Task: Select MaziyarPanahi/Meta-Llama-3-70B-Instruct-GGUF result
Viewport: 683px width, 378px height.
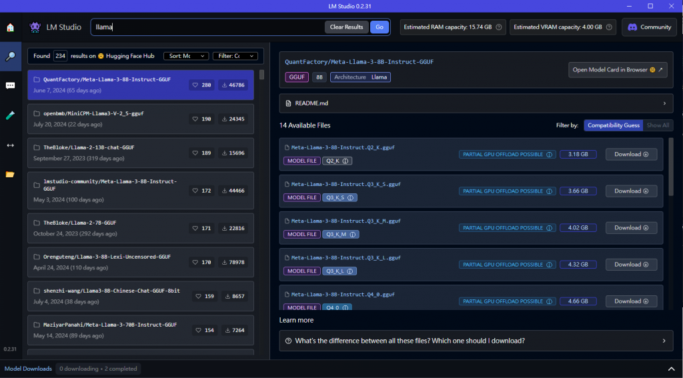Action: coord(141,330)
